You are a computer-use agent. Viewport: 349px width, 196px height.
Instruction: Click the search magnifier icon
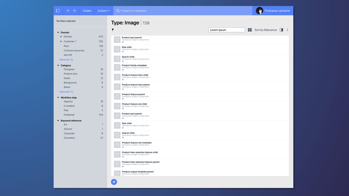click(118, 11)
